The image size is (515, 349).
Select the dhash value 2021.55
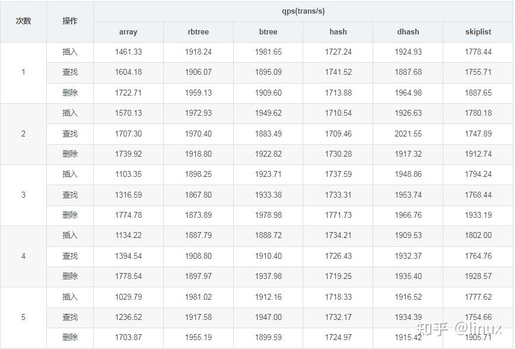pos(408,134)
